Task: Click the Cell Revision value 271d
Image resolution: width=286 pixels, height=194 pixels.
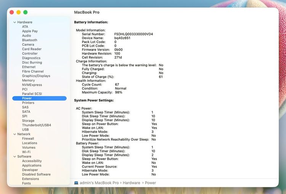Action: [x=118, y=58]
